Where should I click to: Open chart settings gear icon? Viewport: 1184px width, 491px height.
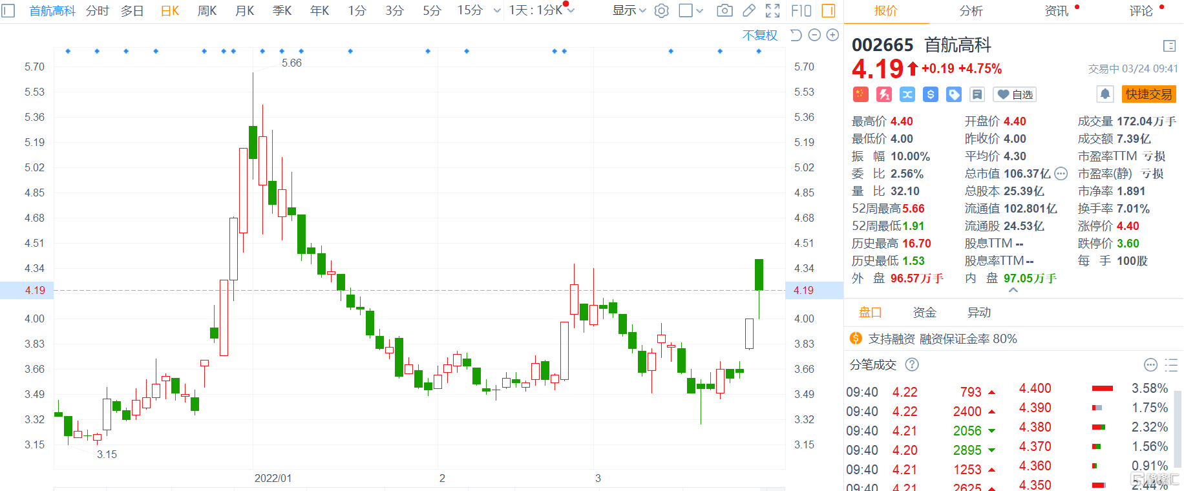(661, 10)
